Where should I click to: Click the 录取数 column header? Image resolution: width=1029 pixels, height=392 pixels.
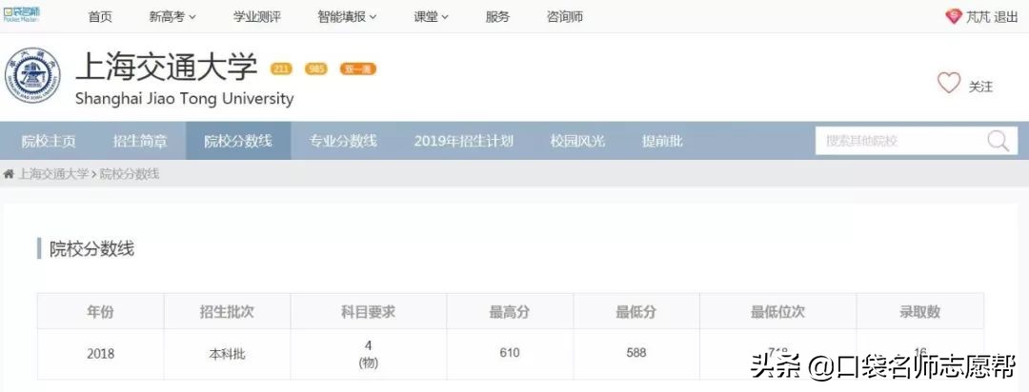[919, 312]
